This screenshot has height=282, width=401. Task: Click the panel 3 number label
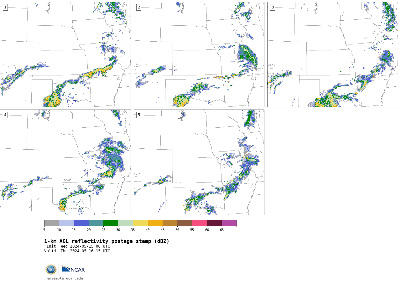coord(272,7)
